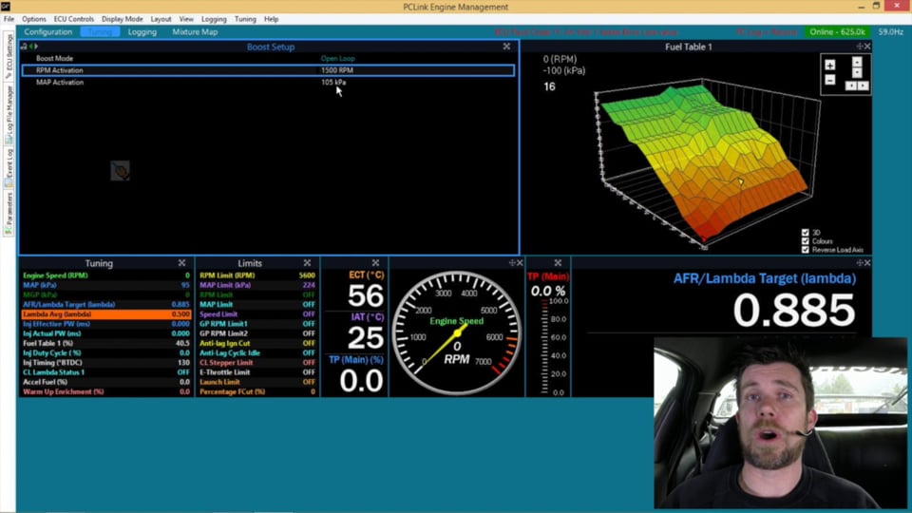Click the move handle of AFR/Lambda Target panel
Viewport: 912px width, 513px height.
pyautogui.click(x=860, y=263)
